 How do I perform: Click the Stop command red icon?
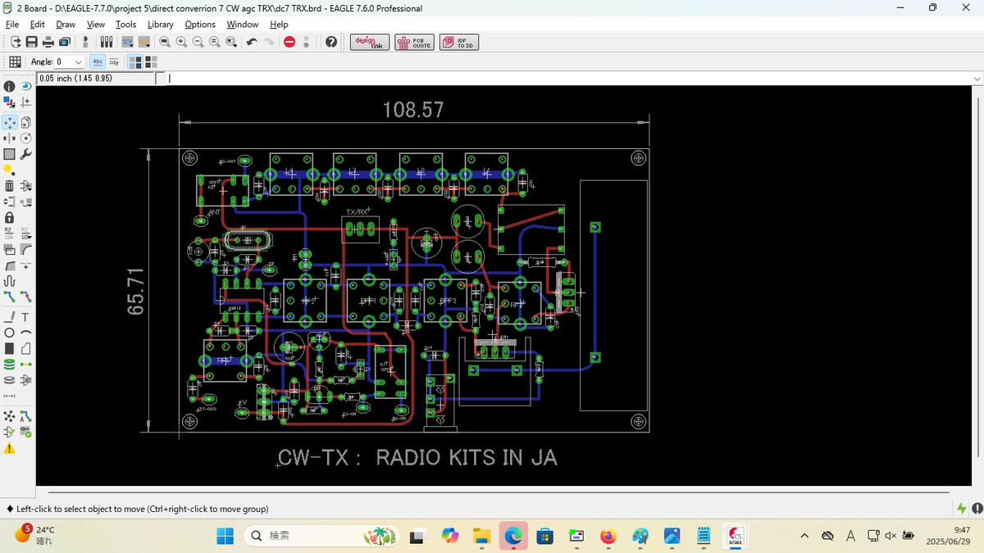289,42
